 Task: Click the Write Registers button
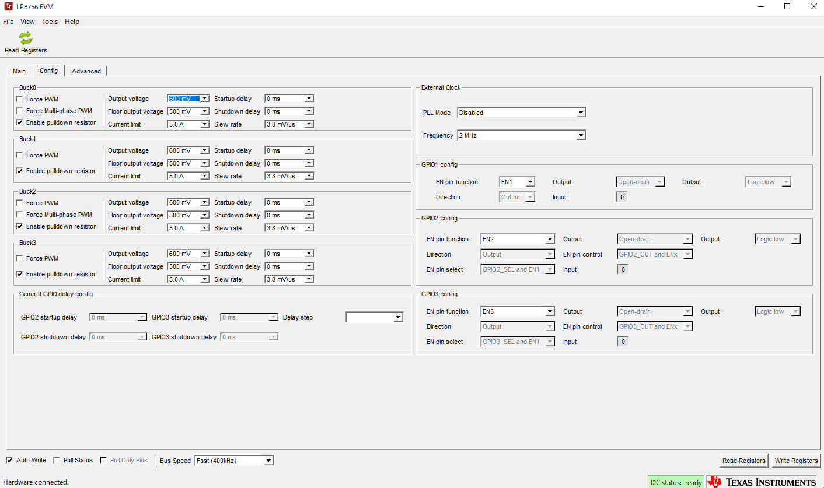(796, 461)
